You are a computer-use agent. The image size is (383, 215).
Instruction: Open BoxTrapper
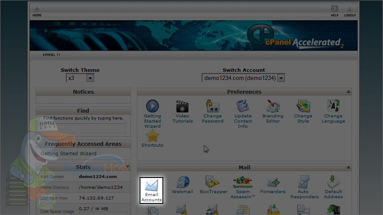[x=214, y=185]
